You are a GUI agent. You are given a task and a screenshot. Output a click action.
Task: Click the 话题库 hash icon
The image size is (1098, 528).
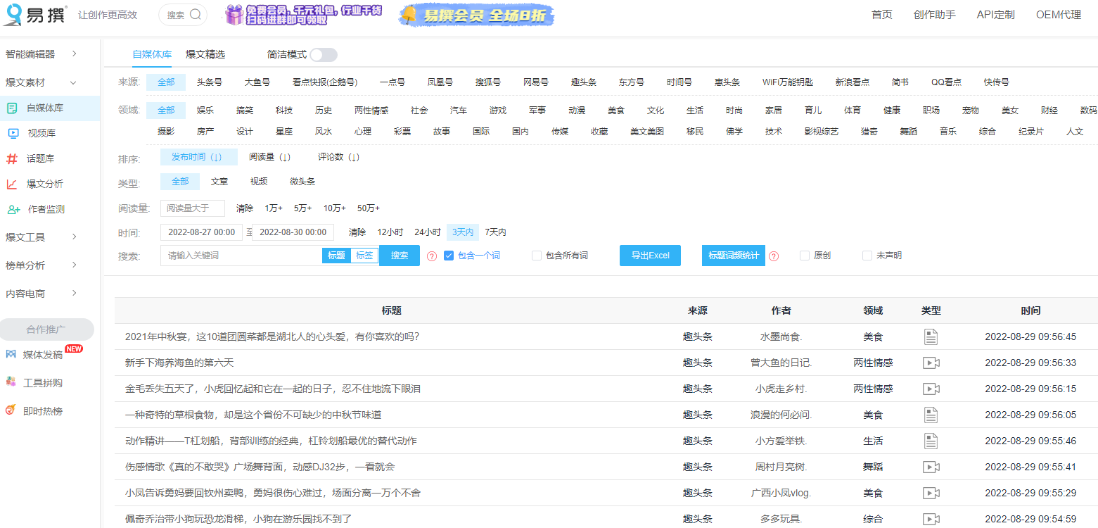point(12,158)
